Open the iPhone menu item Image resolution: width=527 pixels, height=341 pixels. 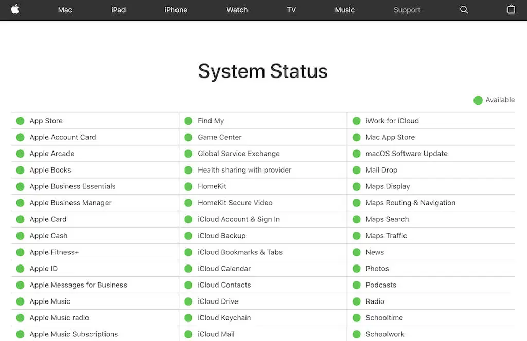coord(175,10)
